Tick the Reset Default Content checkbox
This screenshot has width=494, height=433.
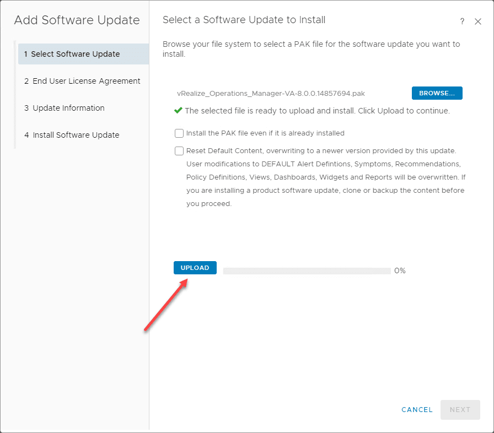point(179,151)
